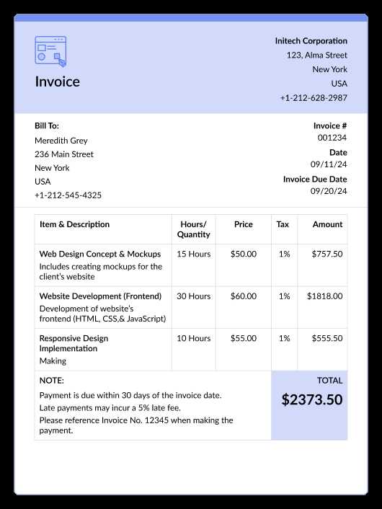Click the "Amount" column header

pos(327,224)
